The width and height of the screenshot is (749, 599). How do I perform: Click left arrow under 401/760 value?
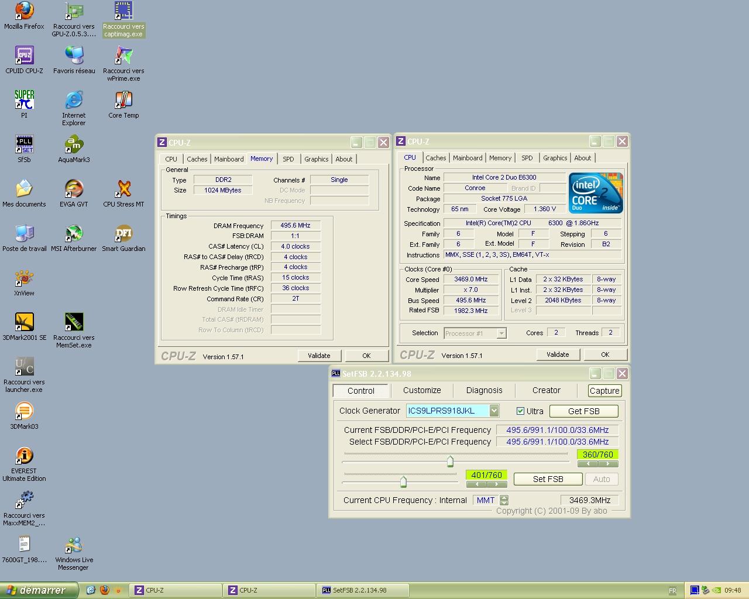476,484
